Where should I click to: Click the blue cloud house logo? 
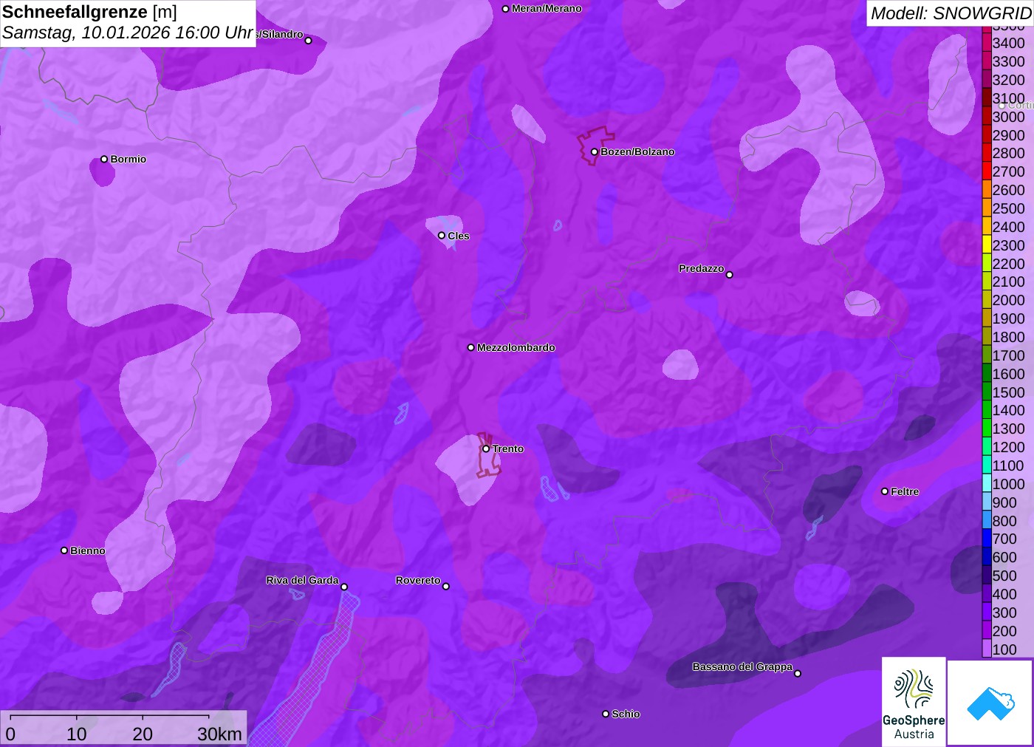click(x=990, y=703)
